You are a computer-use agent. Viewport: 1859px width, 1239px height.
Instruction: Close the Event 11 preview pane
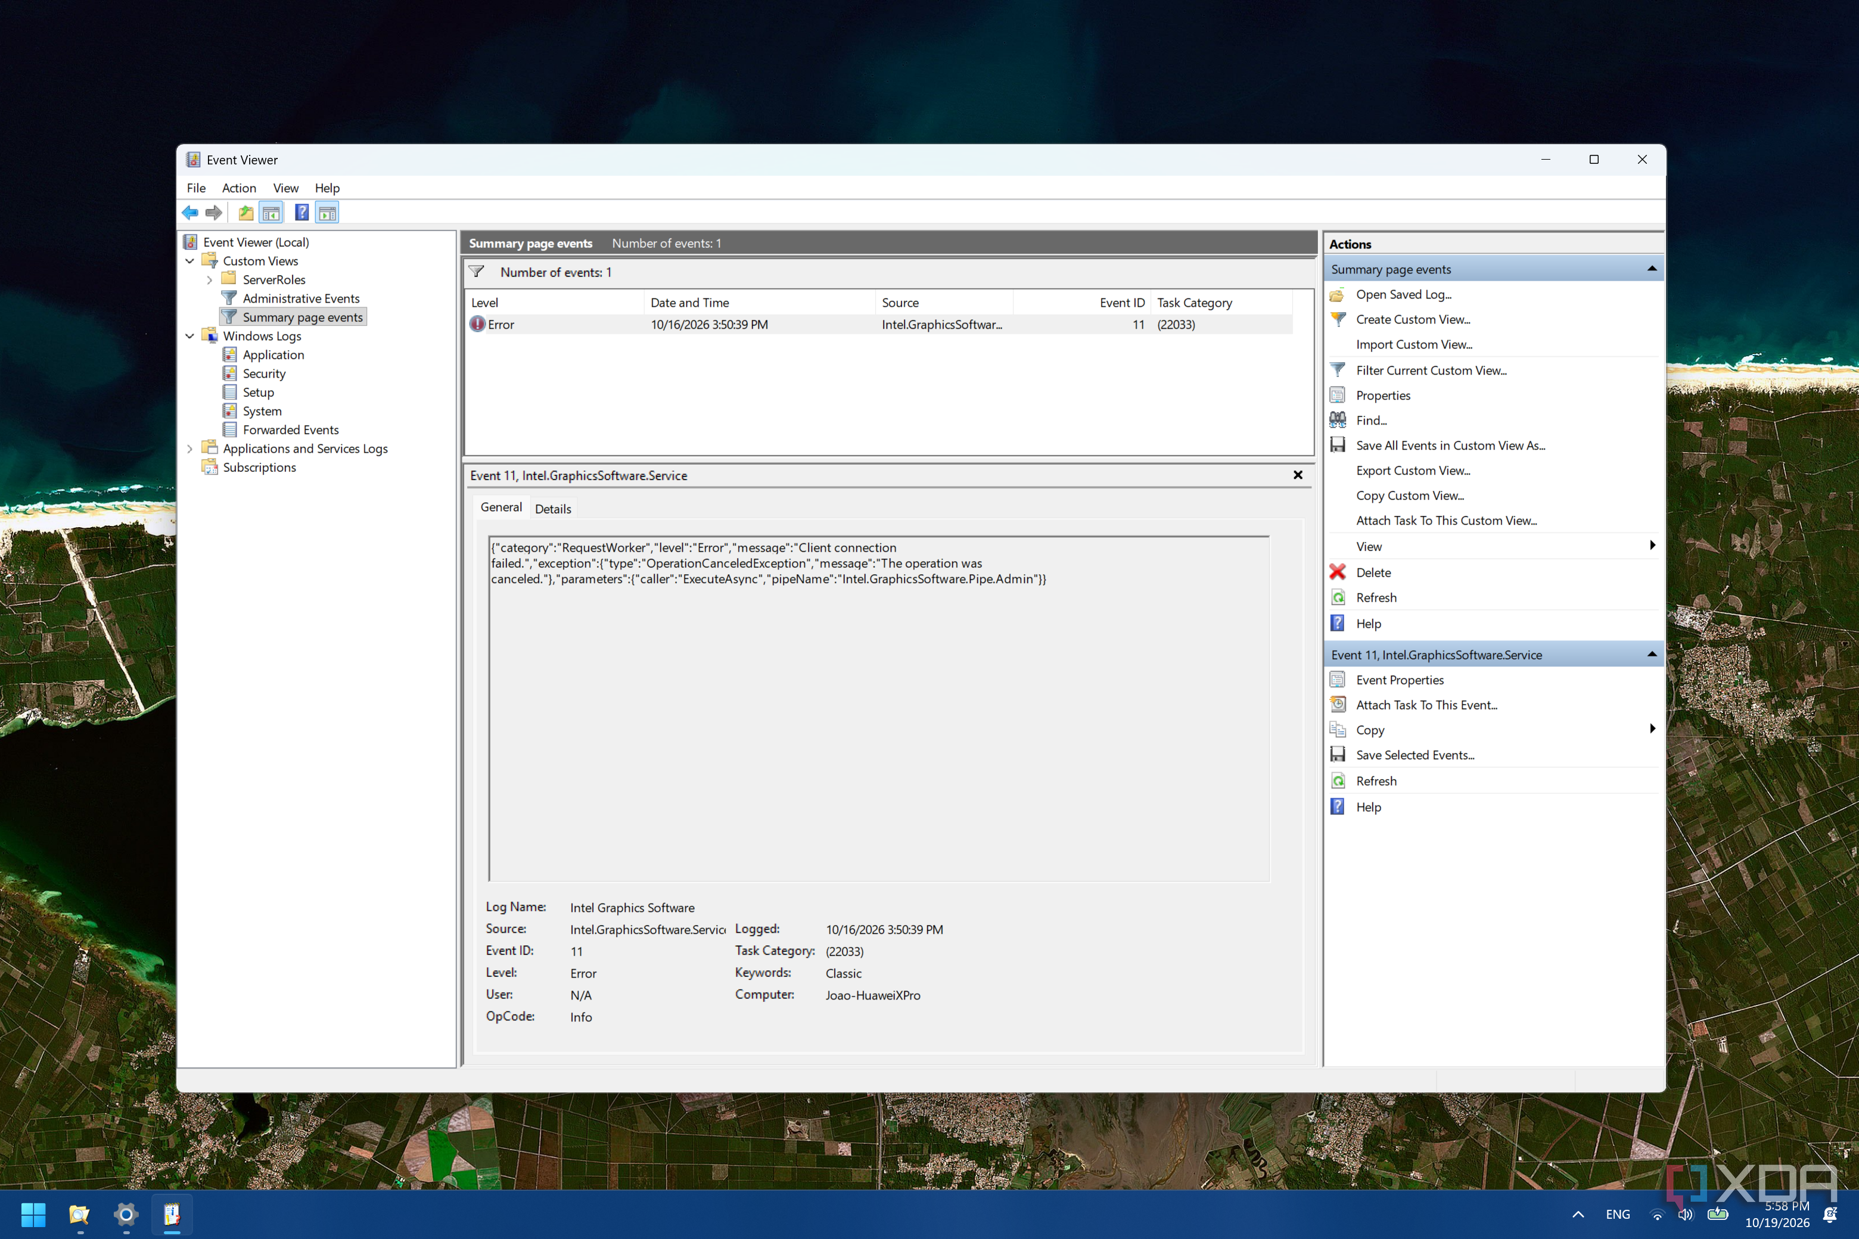[x=1297, y=475]
